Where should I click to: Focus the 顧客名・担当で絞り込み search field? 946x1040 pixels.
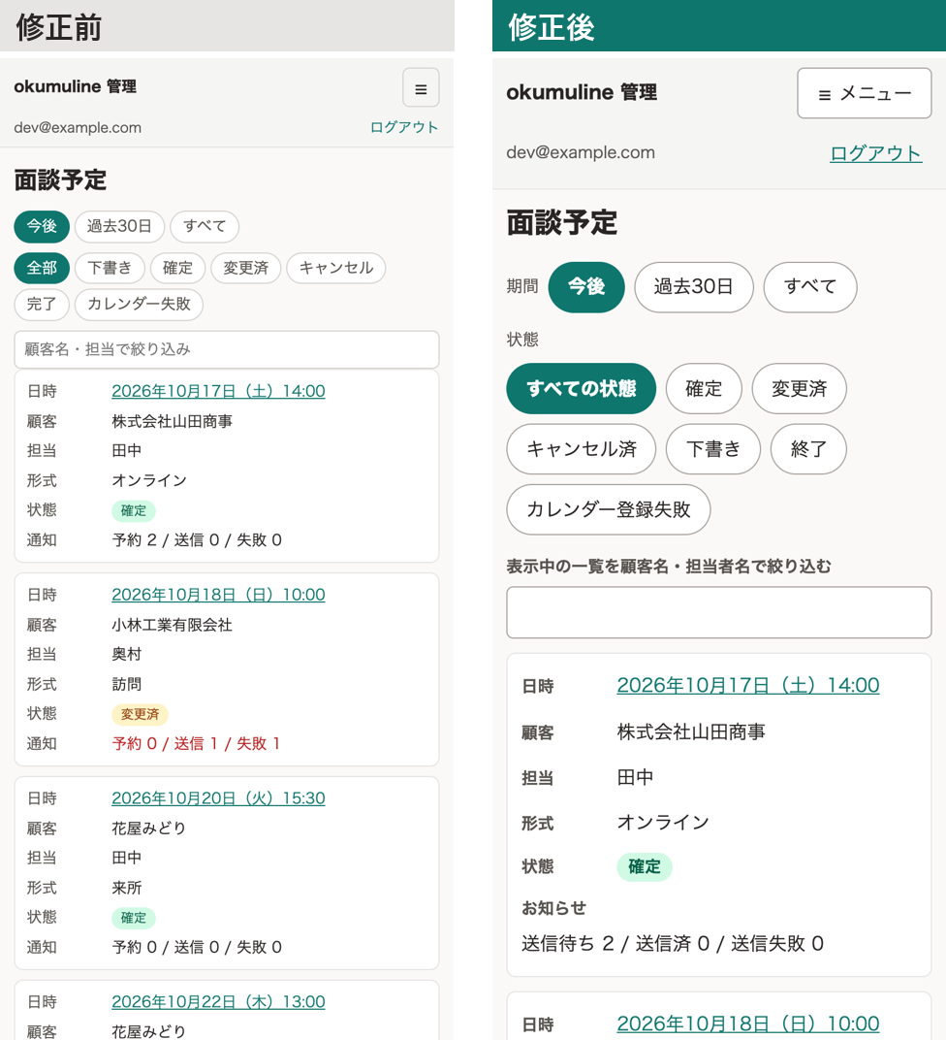click(x=227, y=349)
